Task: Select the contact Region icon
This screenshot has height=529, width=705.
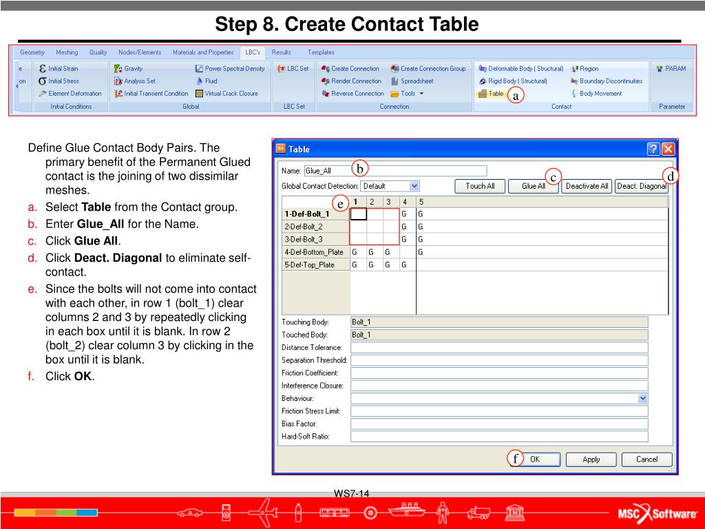Action: tap(574, 68)
